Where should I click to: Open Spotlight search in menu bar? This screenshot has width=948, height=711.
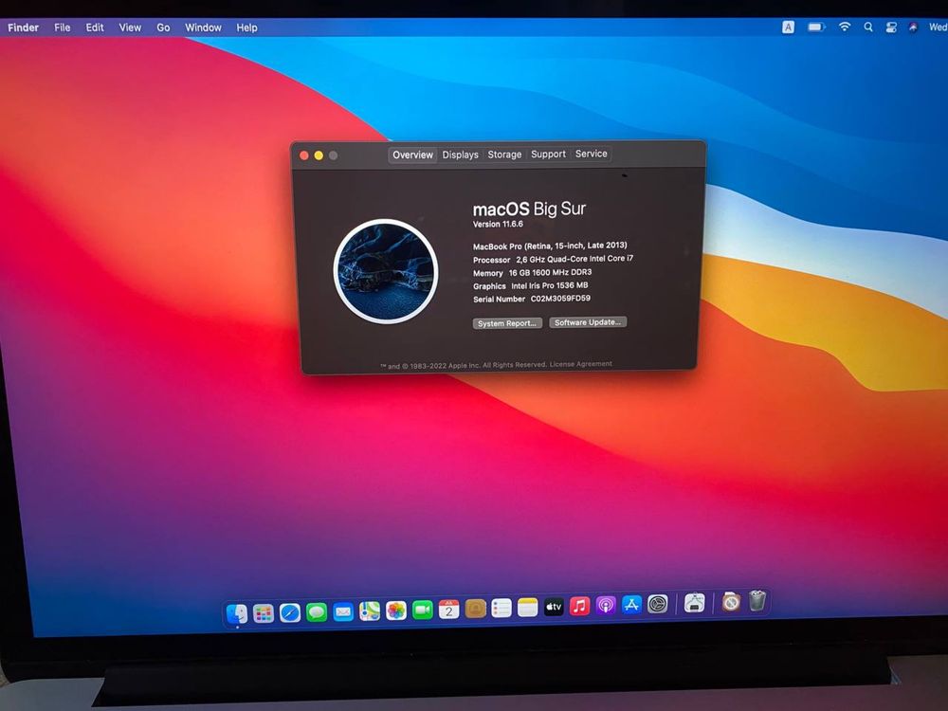pyautogui.click(x=868, y=27)
